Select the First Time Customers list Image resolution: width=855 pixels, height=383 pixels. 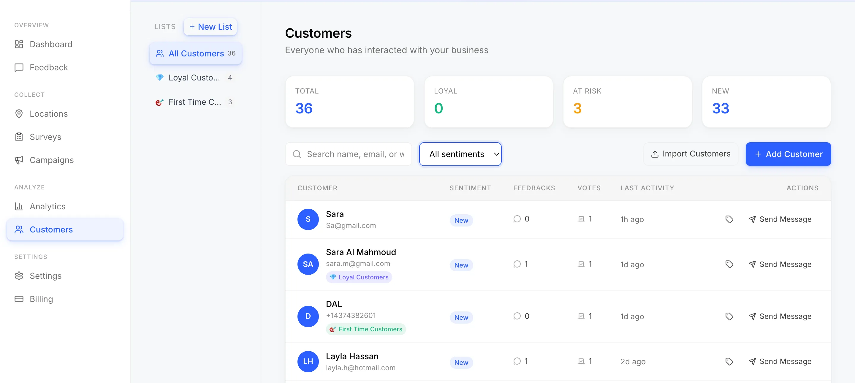pos(196,102)
